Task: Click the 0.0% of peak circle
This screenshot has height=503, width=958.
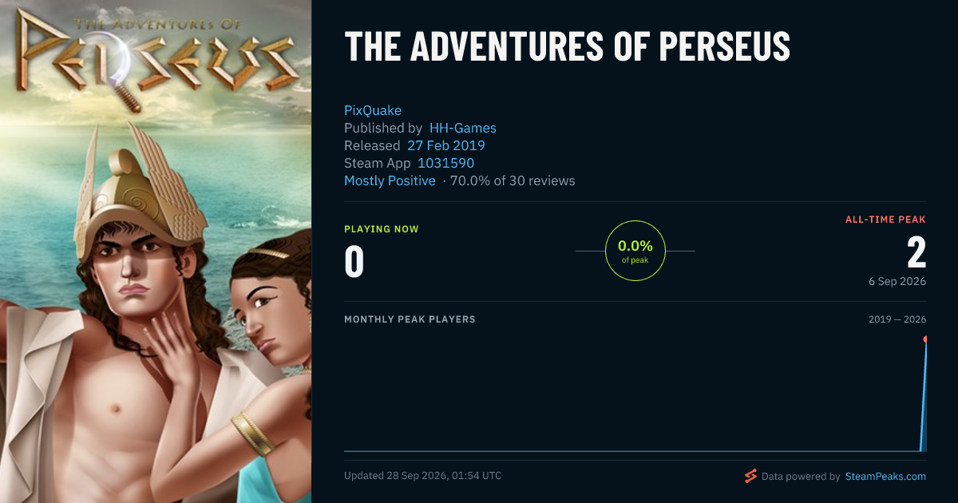Action: 635,251
